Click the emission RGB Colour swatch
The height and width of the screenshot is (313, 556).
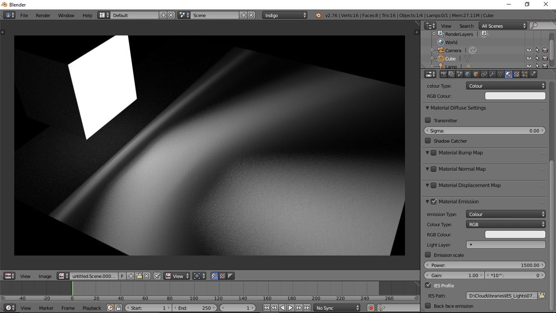click(x=515, y=234)
